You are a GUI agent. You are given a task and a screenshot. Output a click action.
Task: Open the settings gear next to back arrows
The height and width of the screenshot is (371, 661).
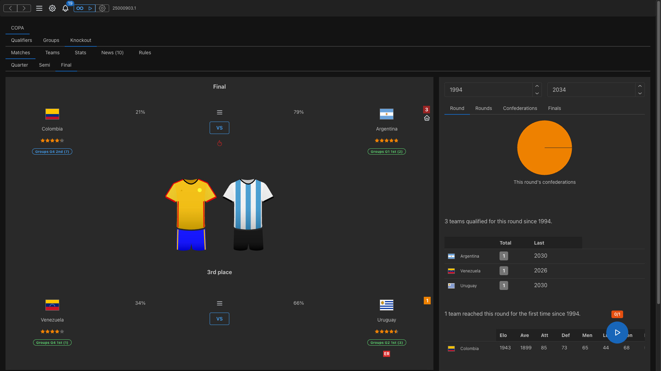[52, 8]
